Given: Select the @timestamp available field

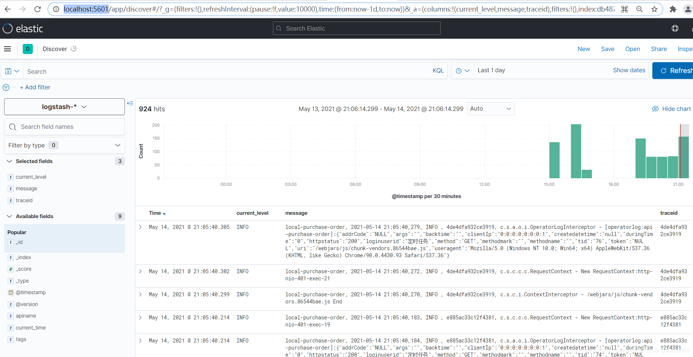Looking at the screenshot, I should [31, 293].
